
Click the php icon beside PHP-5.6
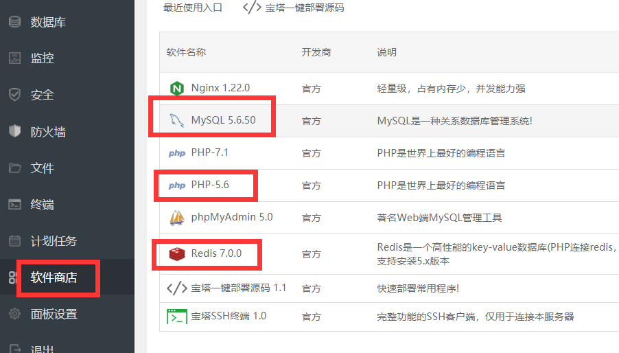pyautogui.click(x=177, y=185)
